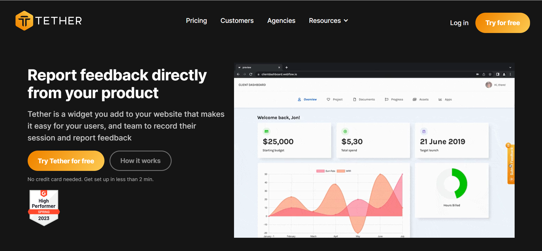
Task: Open the new tab plus icon
Action: (x=287, y=67)
